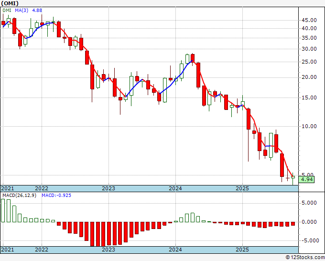Screen dimensions: 325x261
Task: Click the 2022 label on MACD timeline
Action: 42,250
